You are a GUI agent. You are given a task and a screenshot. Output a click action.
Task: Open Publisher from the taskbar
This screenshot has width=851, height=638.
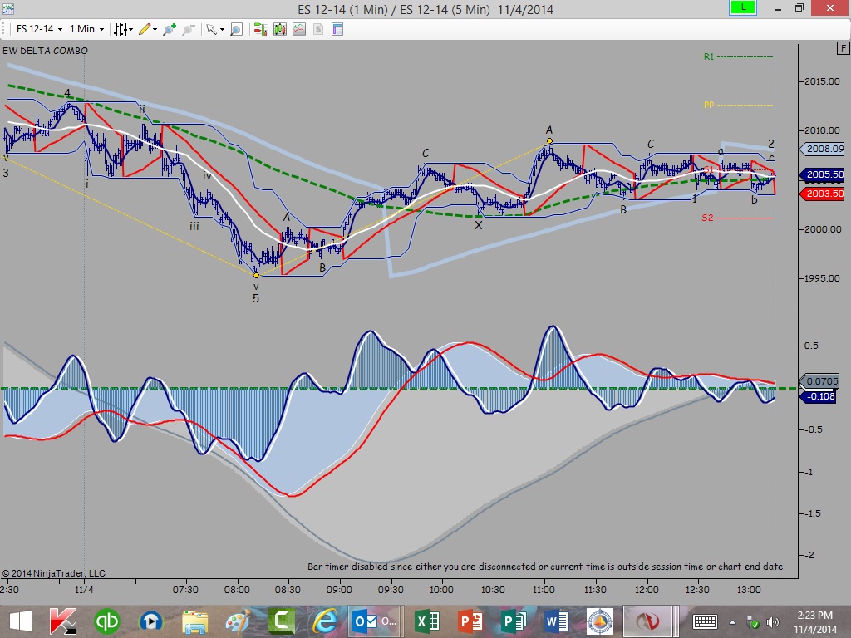(x=514, y=621)
